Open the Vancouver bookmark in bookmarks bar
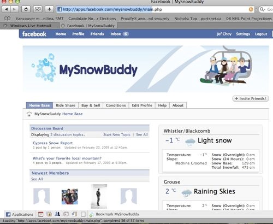 39,19
